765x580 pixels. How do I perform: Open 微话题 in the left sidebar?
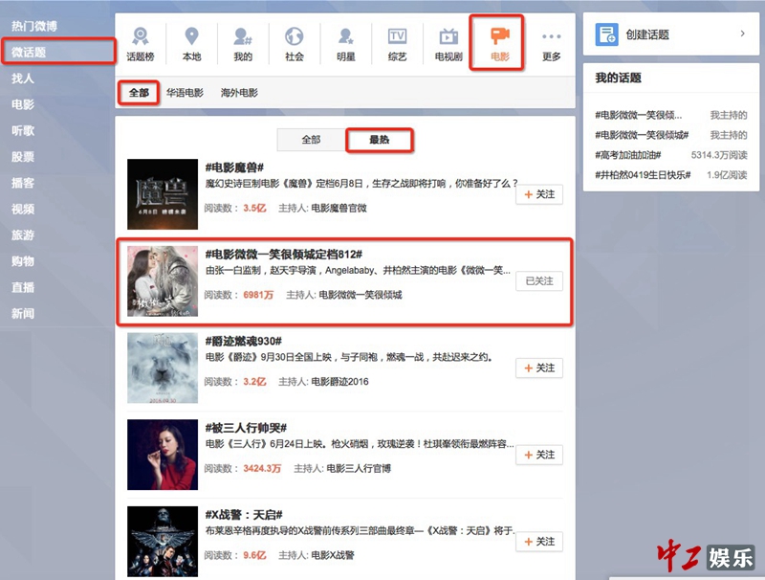(29, 51)
